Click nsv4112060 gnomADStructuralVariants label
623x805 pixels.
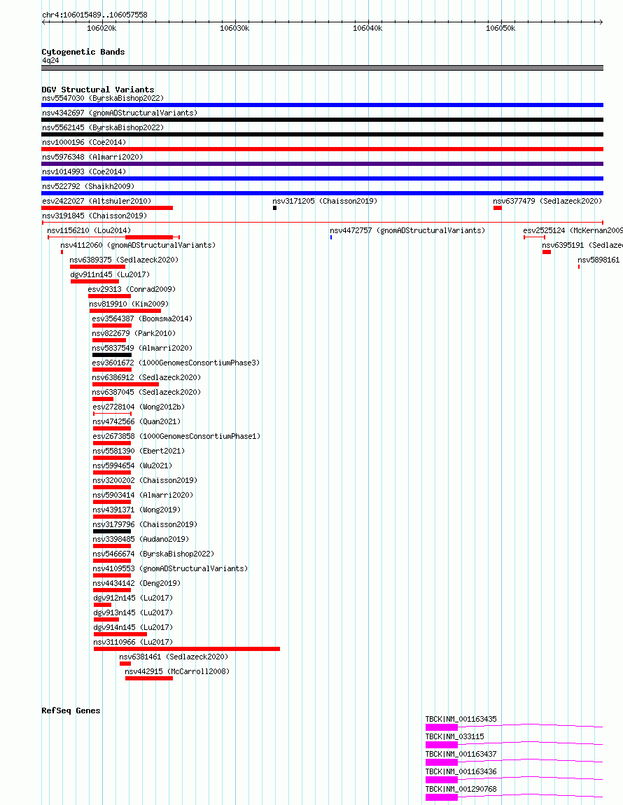138,246
